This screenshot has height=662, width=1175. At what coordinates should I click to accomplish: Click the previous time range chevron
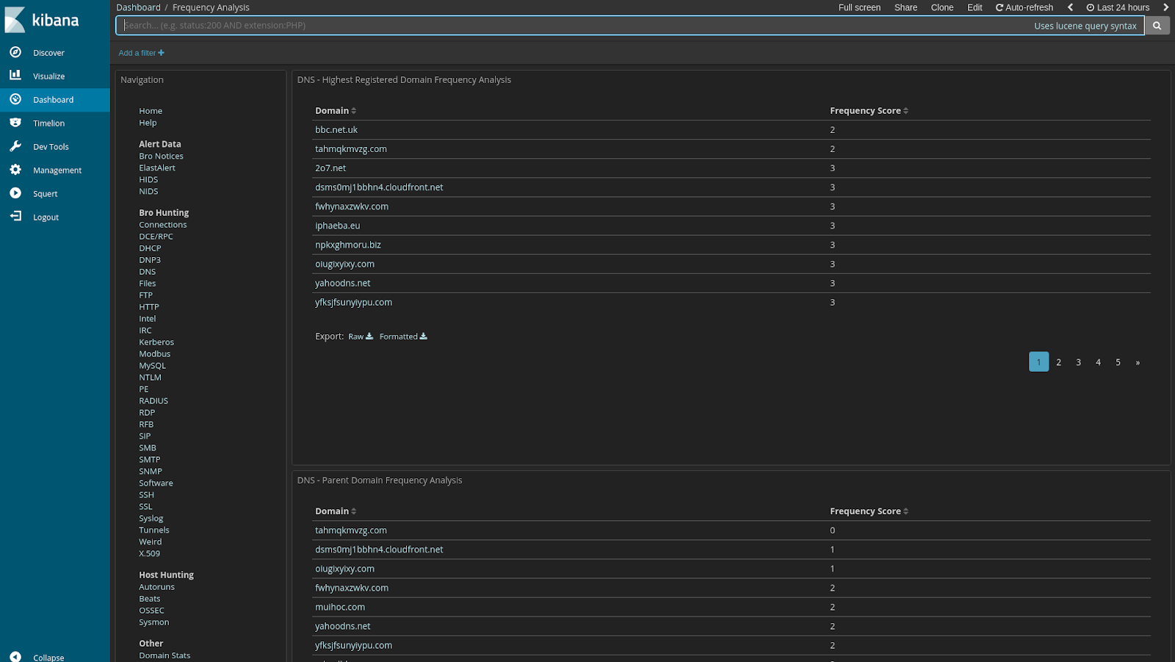pos(1070,7)
